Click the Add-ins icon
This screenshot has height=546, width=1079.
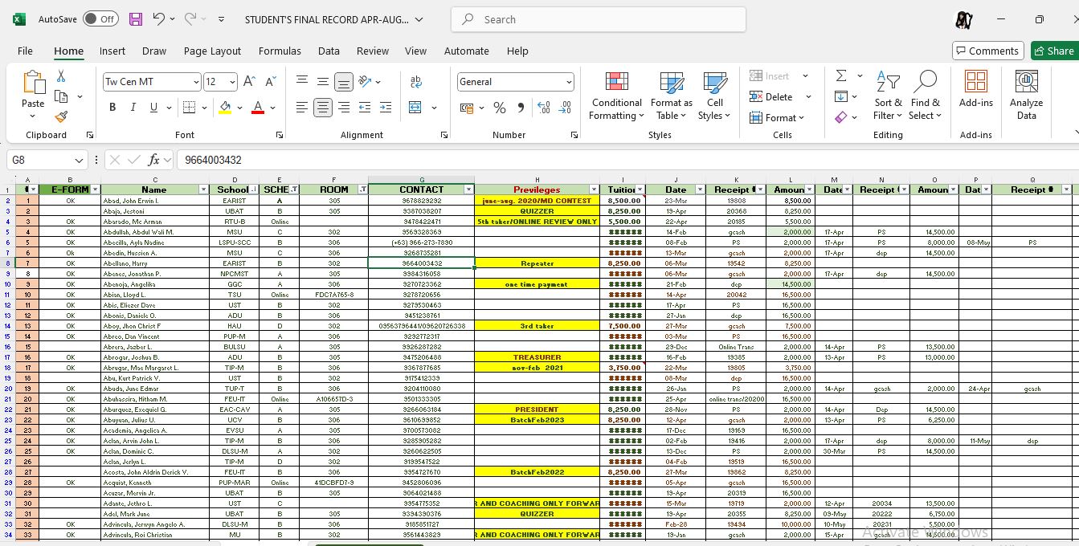(x=975, y=88)
